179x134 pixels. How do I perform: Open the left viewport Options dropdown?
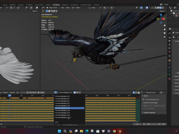pyautogui.click(x=35, y=11)
